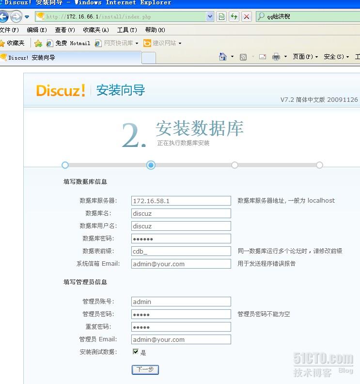Click the green Refresh icon

(234, 16)
